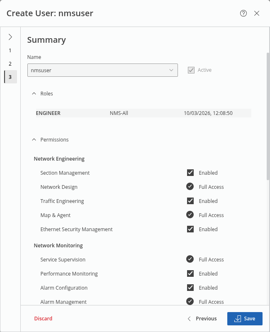
Task: Collapse the Roles section
Action: 34,94
